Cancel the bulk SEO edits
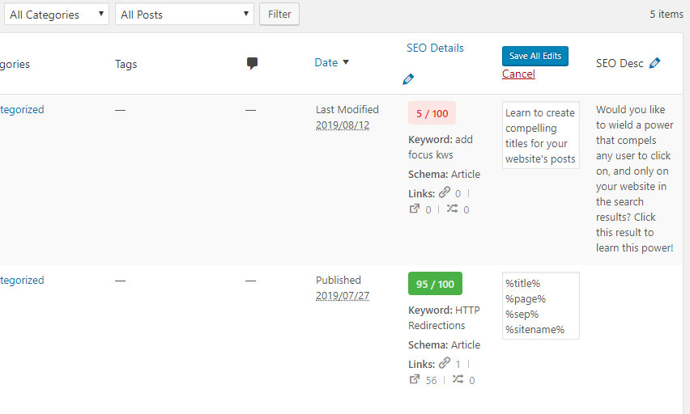 point(518,74)
